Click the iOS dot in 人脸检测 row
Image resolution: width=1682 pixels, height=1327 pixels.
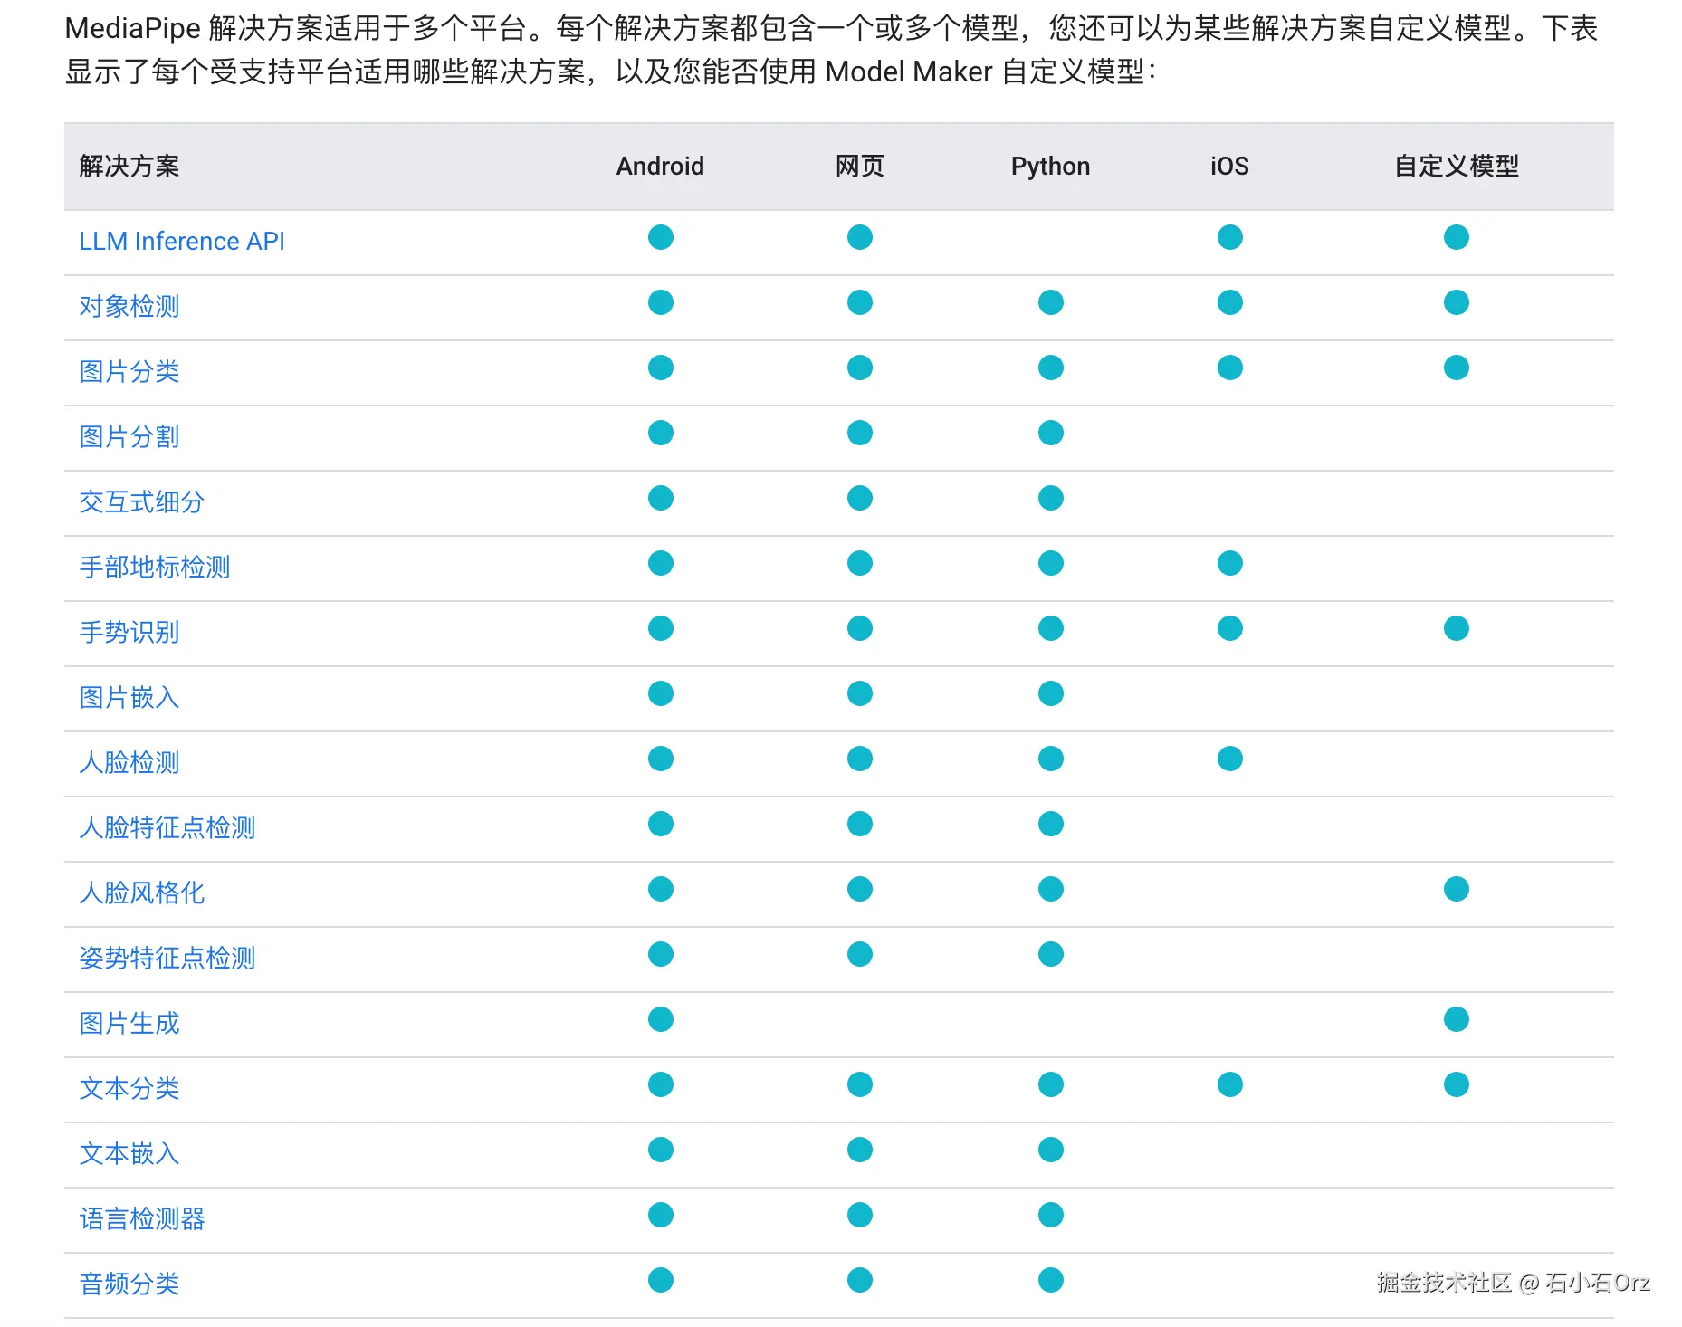point(1230,759)
